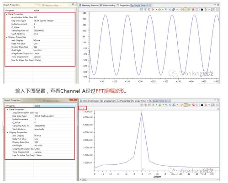
Task: Click the black icon in the FFT graph toolbar
Action: [202, 105]
